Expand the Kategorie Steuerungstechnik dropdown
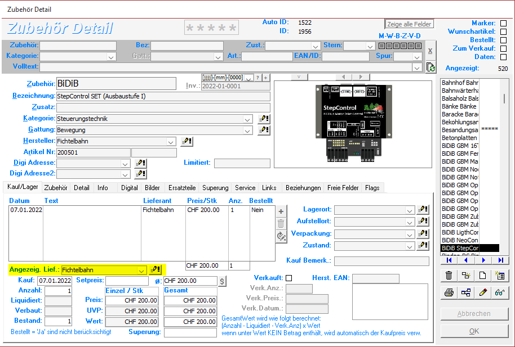The image size is (515, 347). click(248, 119)
